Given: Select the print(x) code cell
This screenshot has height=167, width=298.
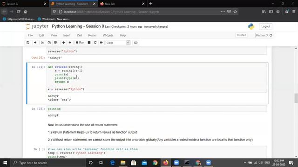Looking at the screenshot, I should pos(157,109).
